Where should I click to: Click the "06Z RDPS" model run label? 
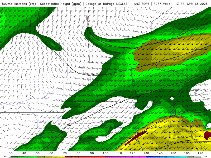point(142,4)
